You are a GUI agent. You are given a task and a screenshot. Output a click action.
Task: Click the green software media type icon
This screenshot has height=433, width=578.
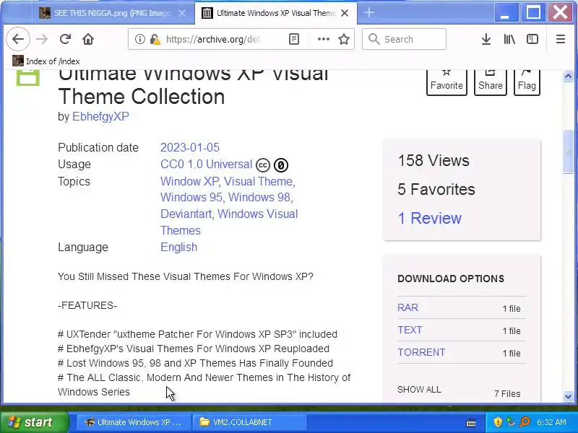coord(27,76)
